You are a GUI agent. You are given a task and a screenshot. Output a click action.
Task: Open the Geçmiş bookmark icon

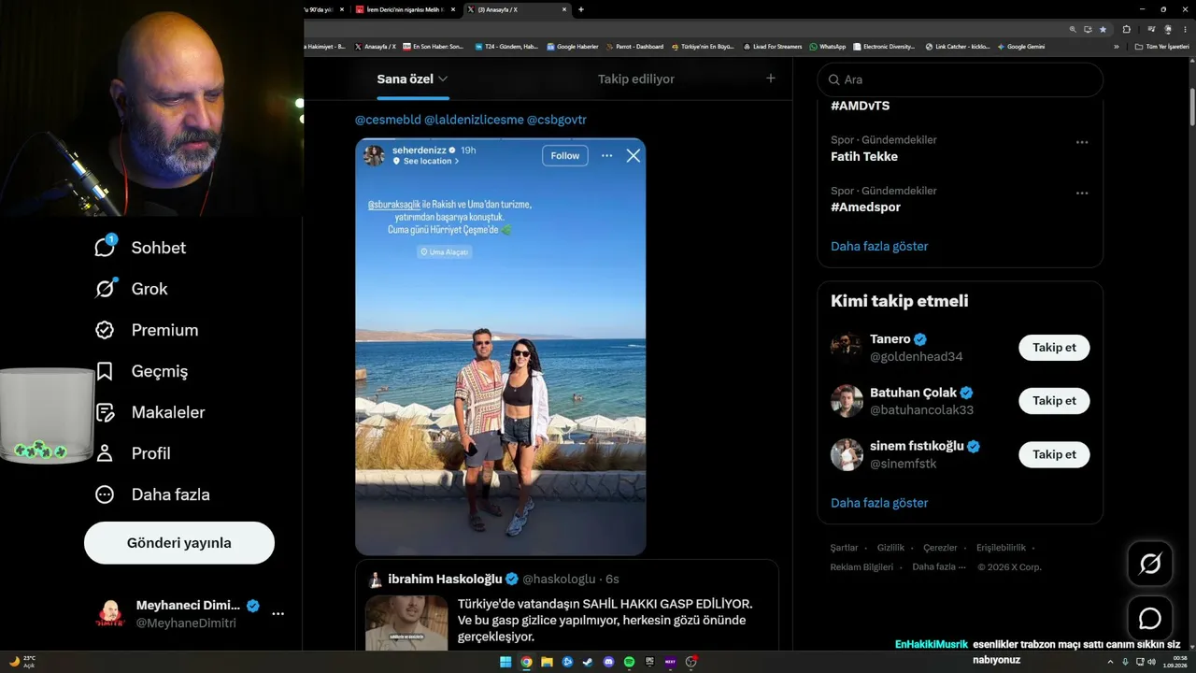coord(105,371)
